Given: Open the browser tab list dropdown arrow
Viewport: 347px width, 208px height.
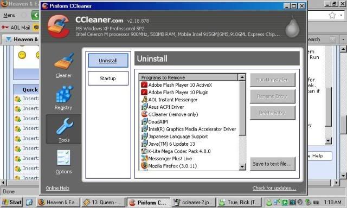Looking at the screenshot, I should [x=343, y=40].
